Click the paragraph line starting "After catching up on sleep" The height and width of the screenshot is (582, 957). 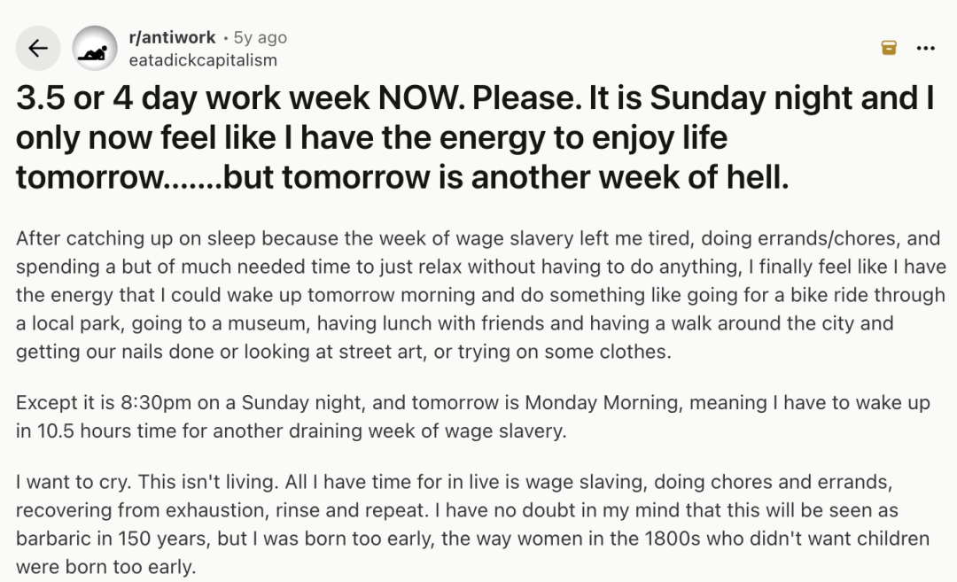[477, 238]
